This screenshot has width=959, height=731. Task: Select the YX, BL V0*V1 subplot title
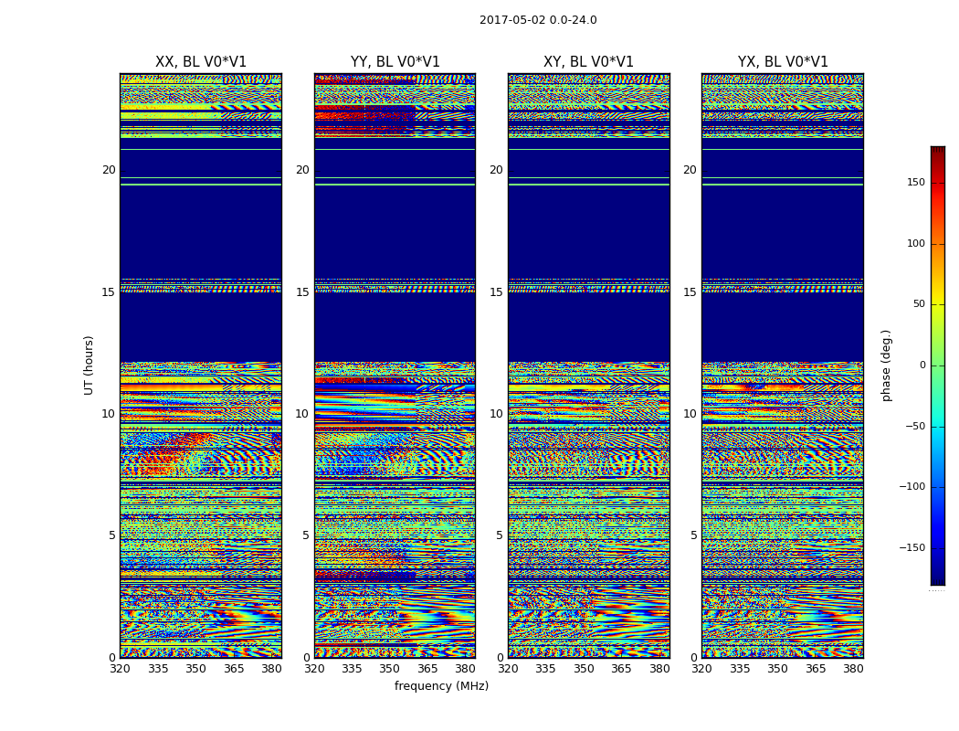[783, 62]
